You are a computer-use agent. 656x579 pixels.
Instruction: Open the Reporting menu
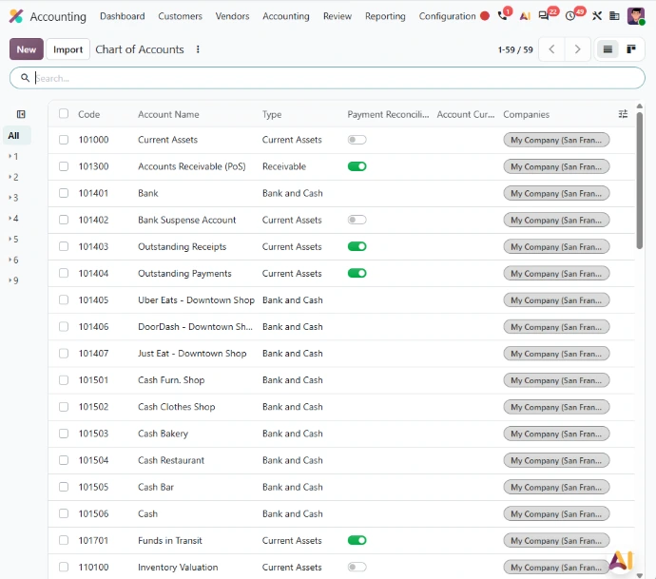385,16
